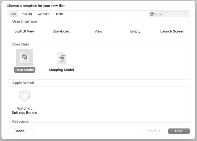Select the Data Model file icon
The width and height of the screenshot is (197, 141).
tap(24, 57)
